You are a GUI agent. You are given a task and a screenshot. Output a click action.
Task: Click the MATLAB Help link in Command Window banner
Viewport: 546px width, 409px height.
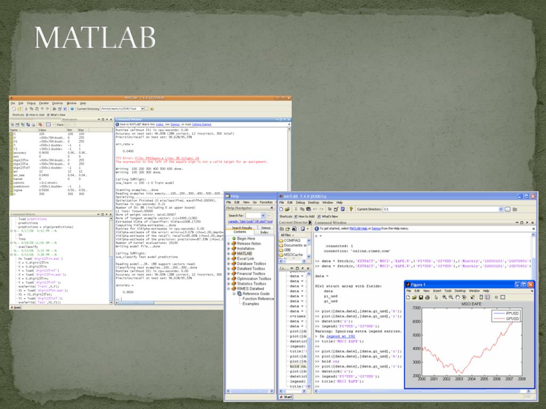click(358, 228)
